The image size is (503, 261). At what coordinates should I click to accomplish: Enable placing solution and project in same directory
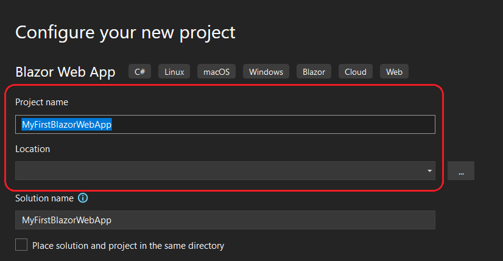pos(21,245)
